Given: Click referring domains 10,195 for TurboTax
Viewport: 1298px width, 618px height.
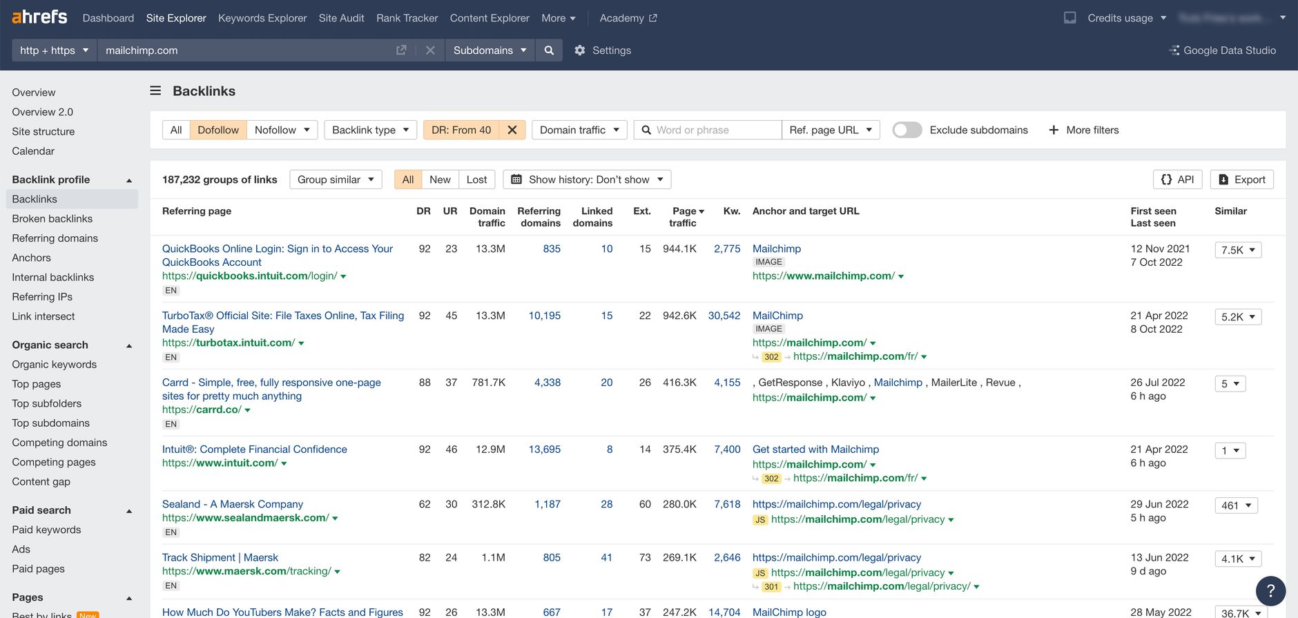Looking at the screenshot, I should 544,316.
